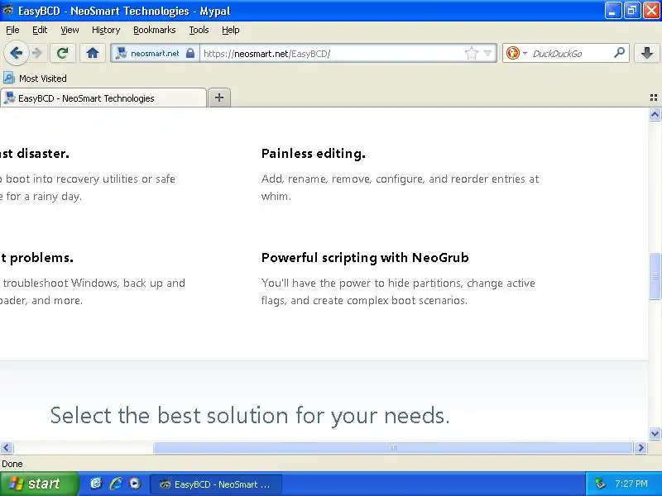Open the Help menu
The width and height of the screenshot is (662, 496).
point(231,30)
